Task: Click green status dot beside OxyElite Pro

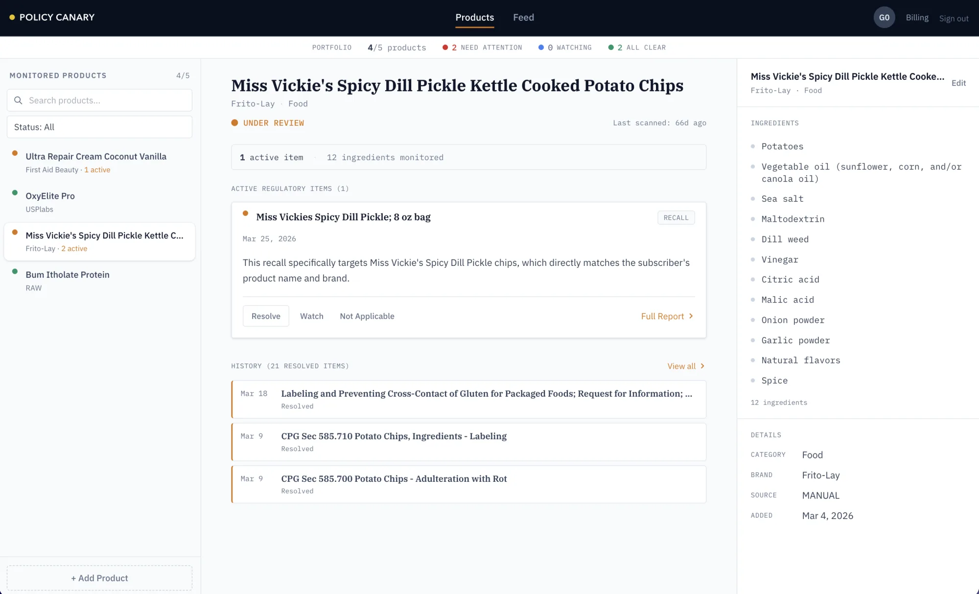Action: 15,192
